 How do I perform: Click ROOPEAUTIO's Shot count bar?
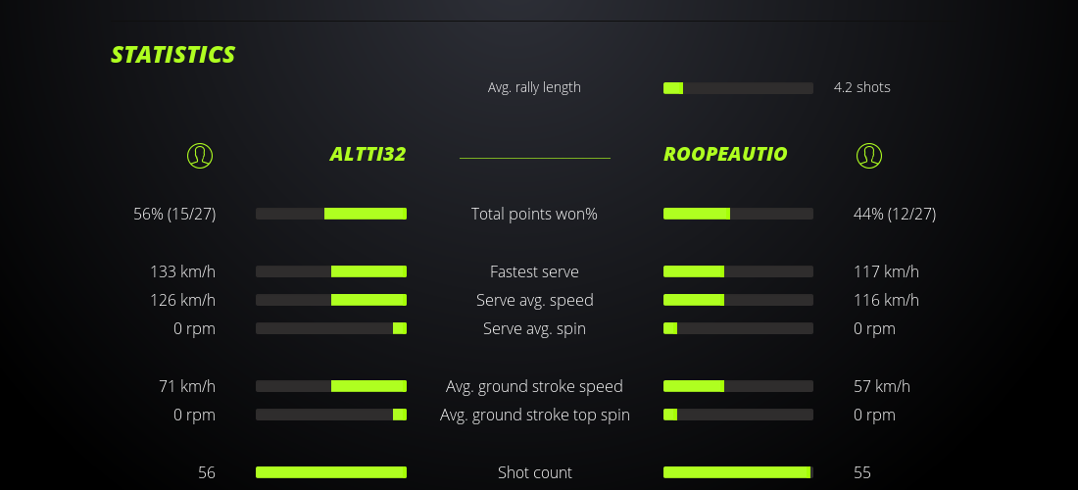(x=738, y=472)
